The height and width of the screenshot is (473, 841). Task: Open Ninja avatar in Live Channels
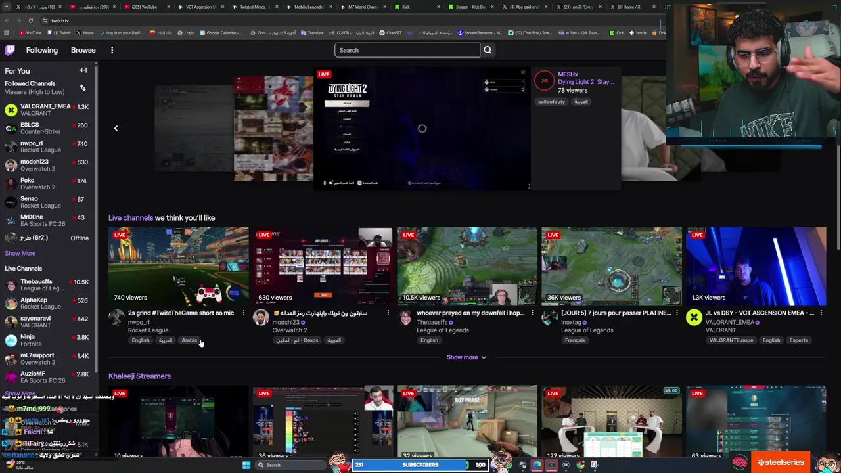11,340
